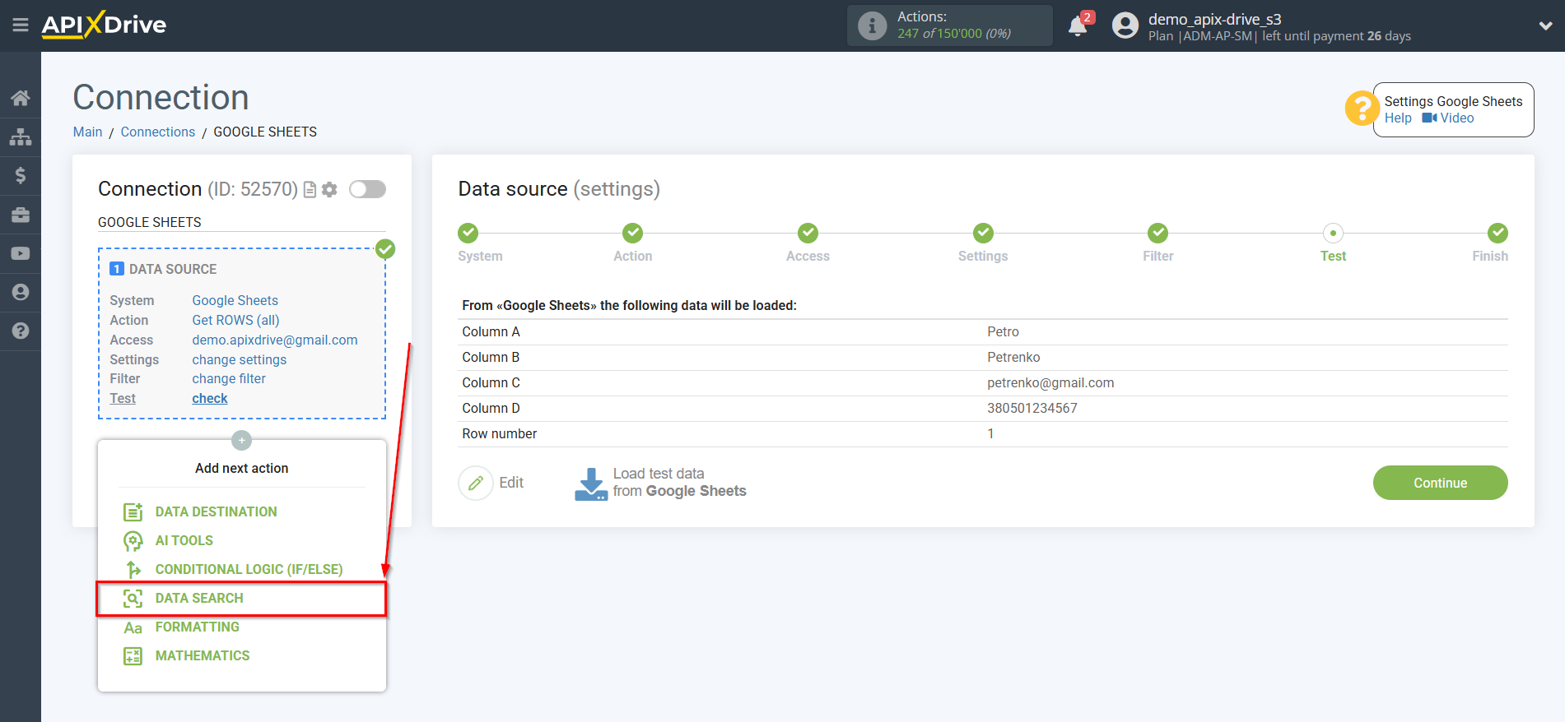The width and height of the screenshot is (1565, 722).
Task: Click the plus add-action button
Action: coord(241,440)
